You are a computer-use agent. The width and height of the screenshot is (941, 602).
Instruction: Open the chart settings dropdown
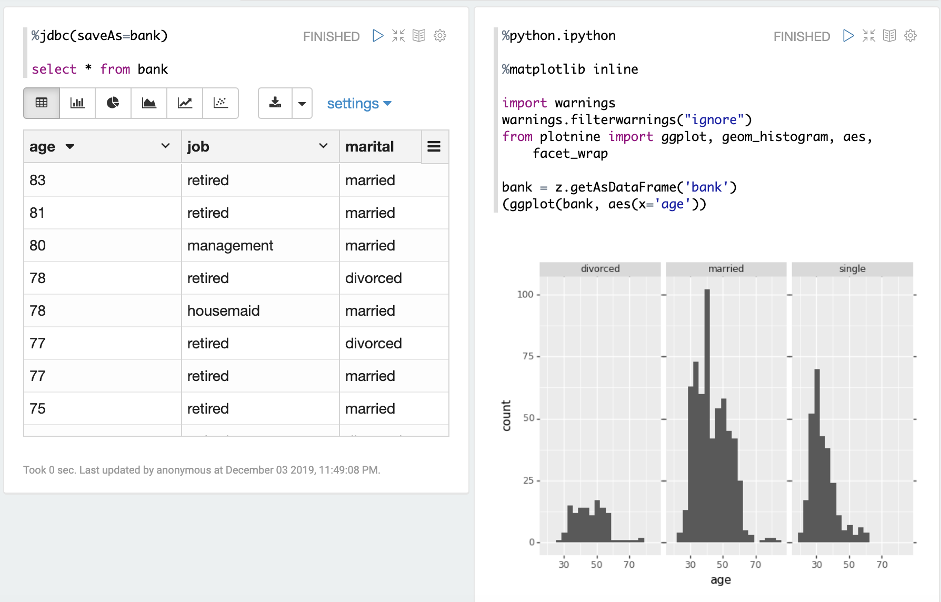tap(359, 104)
